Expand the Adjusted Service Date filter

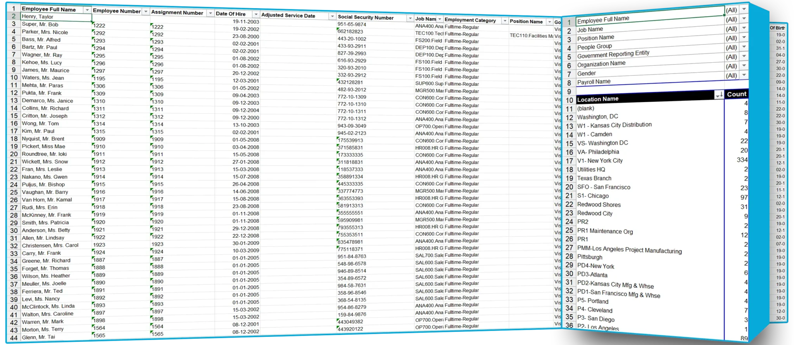(332, 16)
